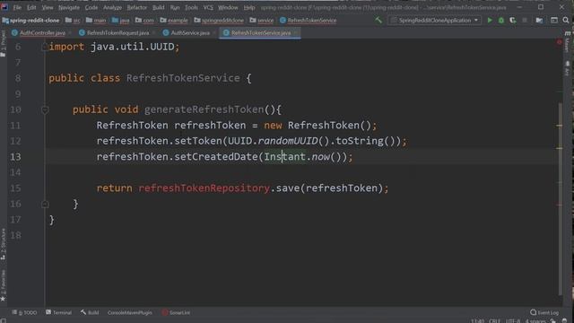Image resolution: width=574 pixels, height=323 pixels.
Task: Click the red refreshTokenRepository identifier
Action: click(204, 188)
